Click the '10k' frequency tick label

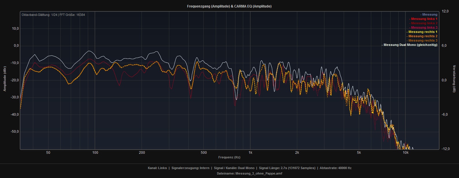(406, 153)
